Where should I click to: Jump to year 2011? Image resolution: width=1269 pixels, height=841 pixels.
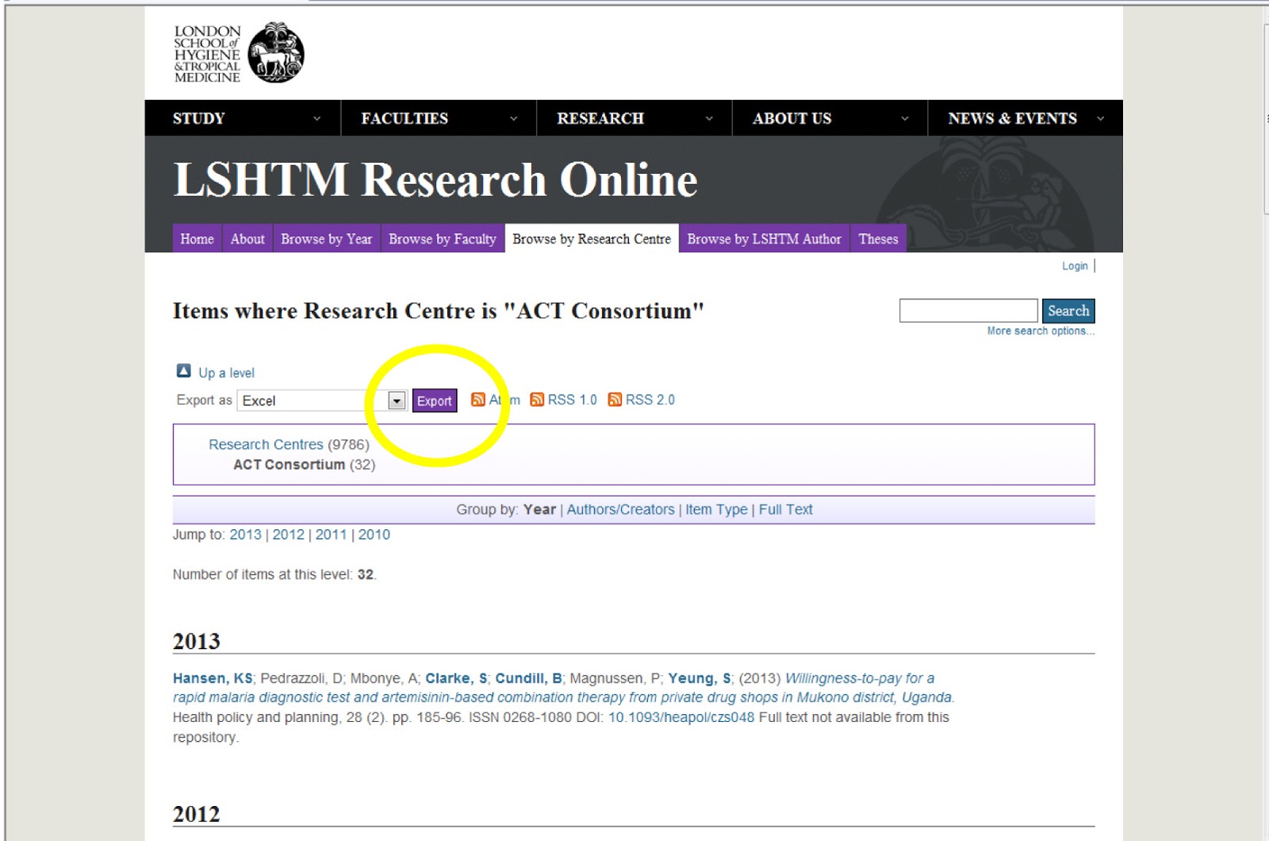[331, 535]
